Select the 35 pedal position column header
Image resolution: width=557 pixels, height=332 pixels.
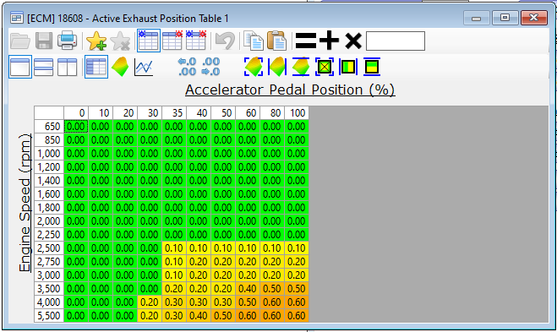[174, 113]
